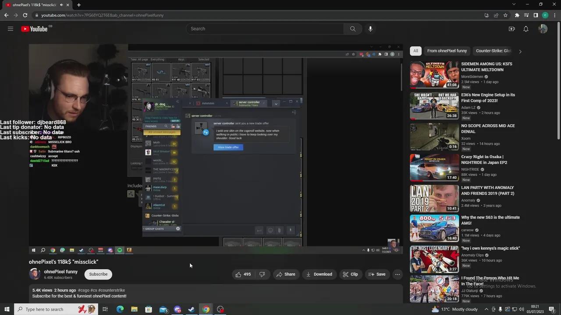The image size is (561, 315).
Task: Click browser address bar URL
Action: point(103,15)
